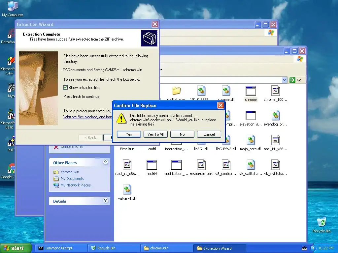Select the chrome_100 pak file icon

[276, 91]
